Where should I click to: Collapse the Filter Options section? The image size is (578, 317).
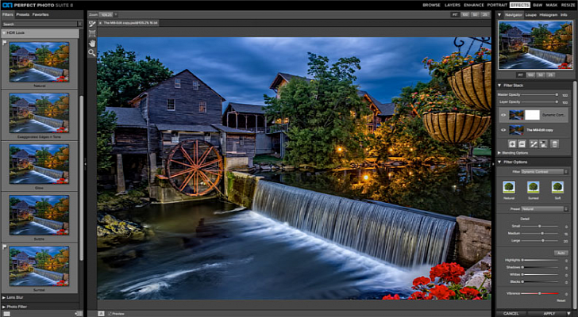(499, 162)
